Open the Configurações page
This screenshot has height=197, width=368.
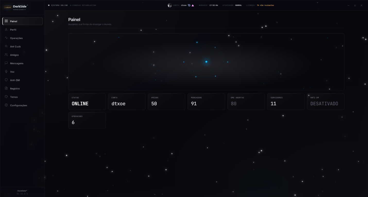click(x=22, y=105)
